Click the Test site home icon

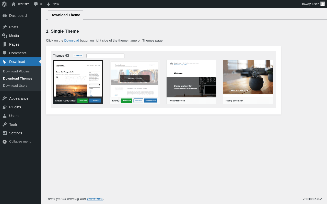click(x=13, y=4)
